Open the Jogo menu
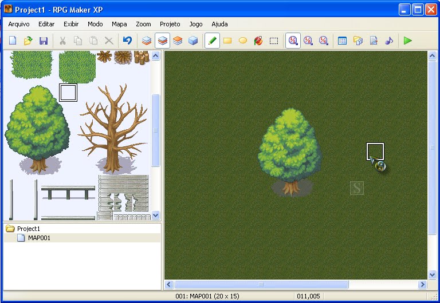The width and height of the screenshot is (440, 303). click(x=196, y=24)
